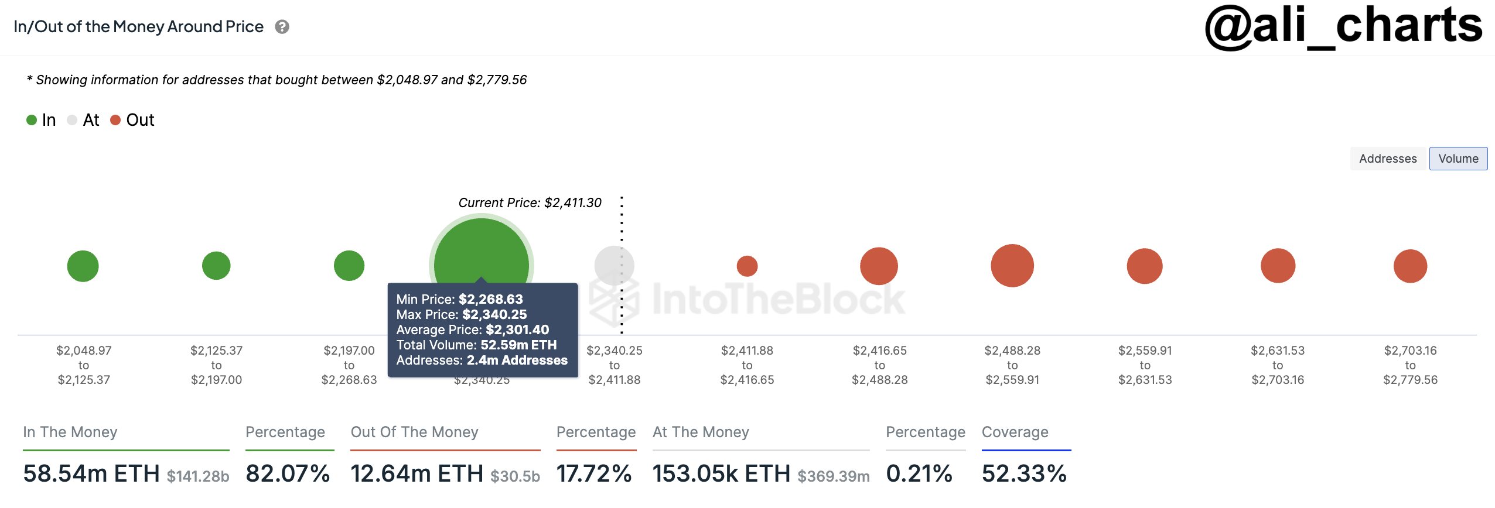Click the gray At-the-money bubble
The image size is (1495, 508).
click(x=614, y=266)
